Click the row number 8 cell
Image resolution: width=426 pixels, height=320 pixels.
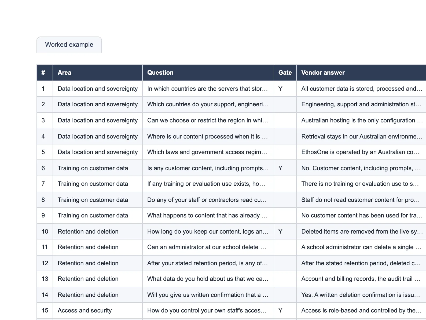tap(45, 200)
